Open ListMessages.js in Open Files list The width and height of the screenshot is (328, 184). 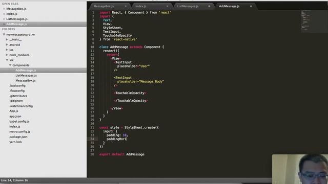(x=17, y=19)
